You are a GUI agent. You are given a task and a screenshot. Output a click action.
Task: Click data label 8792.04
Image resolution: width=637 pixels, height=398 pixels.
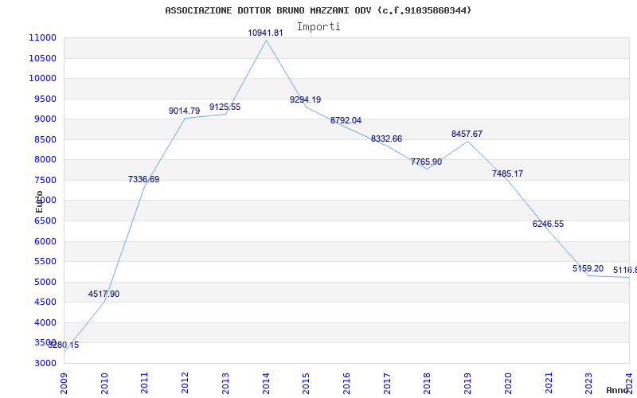click(x=346, y=120)
